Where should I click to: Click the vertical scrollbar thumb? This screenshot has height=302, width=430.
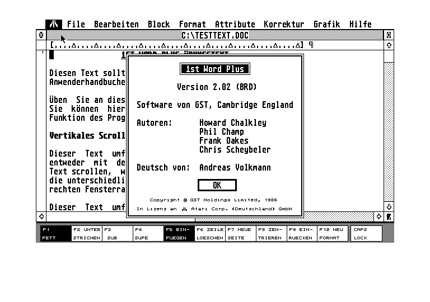pos(389,56)
